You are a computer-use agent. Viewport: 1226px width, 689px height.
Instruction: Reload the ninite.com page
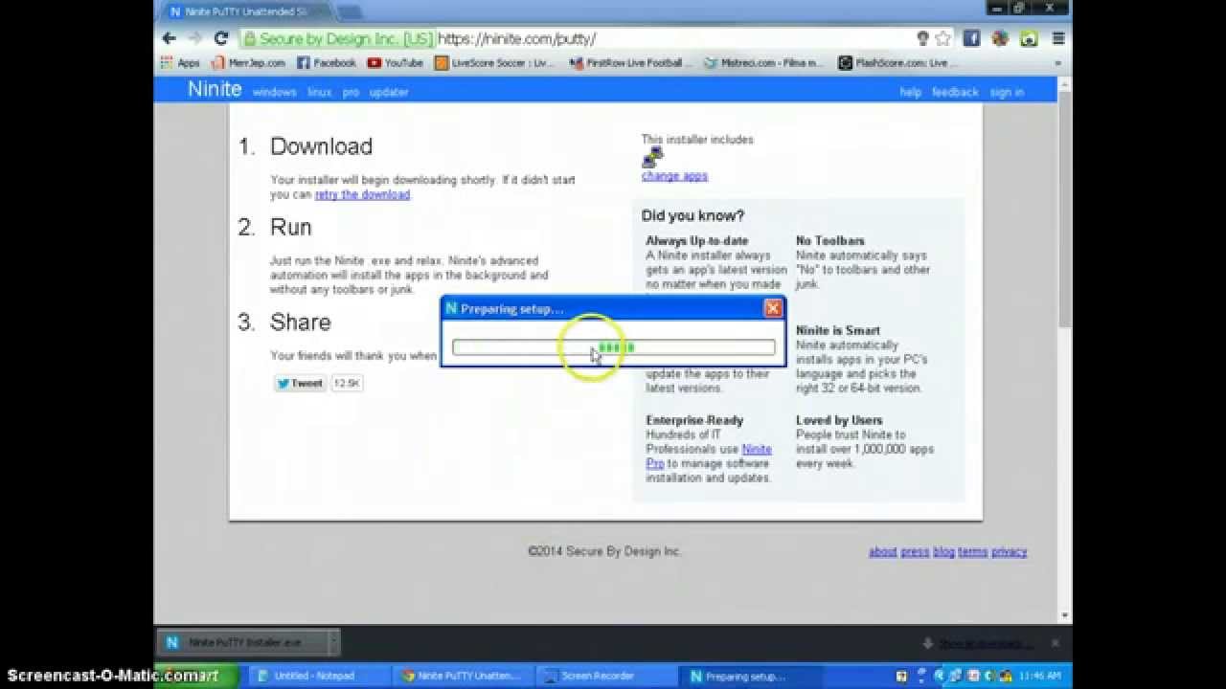221,38
